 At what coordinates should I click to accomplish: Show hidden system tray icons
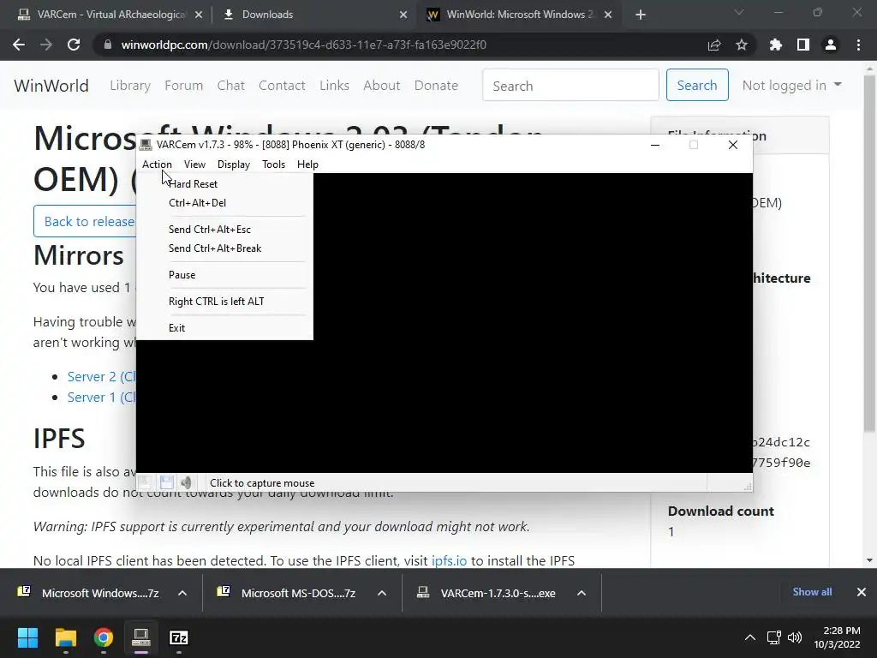click(x=750, y=637)
